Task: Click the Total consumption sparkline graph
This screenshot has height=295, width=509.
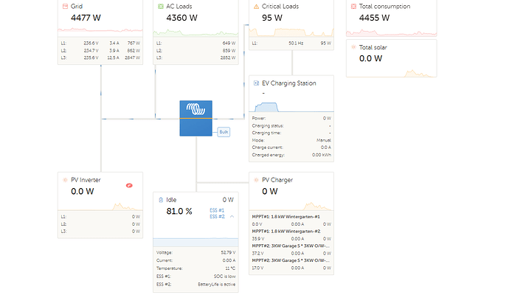Action: click(392, 32)
